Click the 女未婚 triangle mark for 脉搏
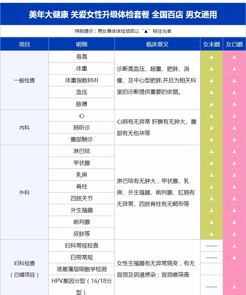Viewport: 246px width, 295px height. coord(211,104)
